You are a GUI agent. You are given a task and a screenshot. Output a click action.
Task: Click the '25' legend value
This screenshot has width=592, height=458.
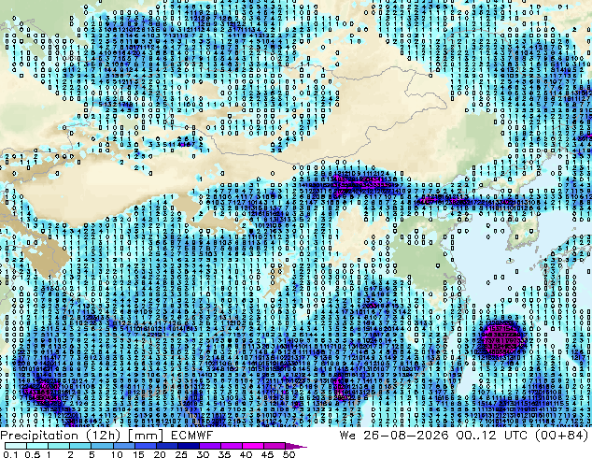181,454
